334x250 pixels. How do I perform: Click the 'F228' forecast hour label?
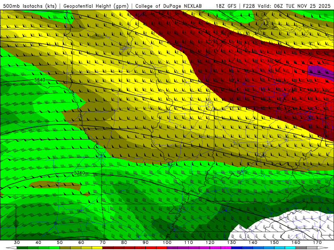[248, 6]
